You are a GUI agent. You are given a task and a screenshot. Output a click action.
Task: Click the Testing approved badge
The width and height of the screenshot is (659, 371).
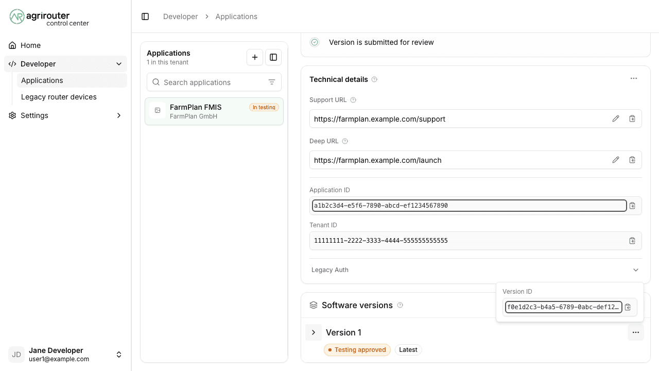357,350
